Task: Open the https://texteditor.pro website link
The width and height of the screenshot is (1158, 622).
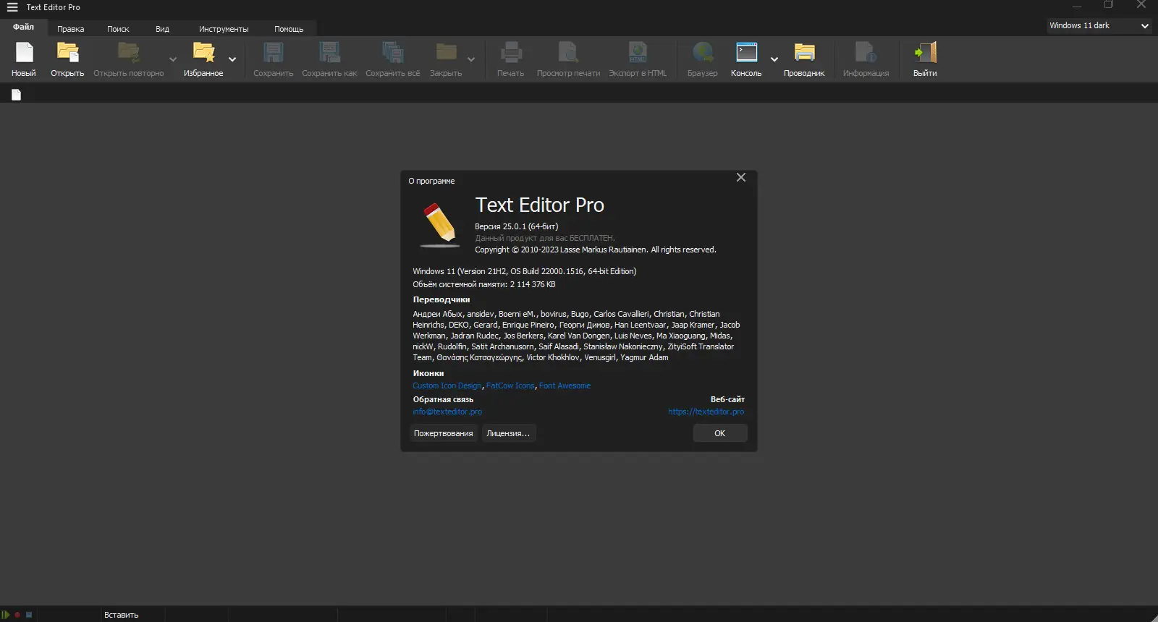Action: 706,412
